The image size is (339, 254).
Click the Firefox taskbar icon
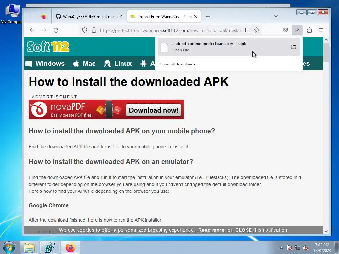point(71,247)
